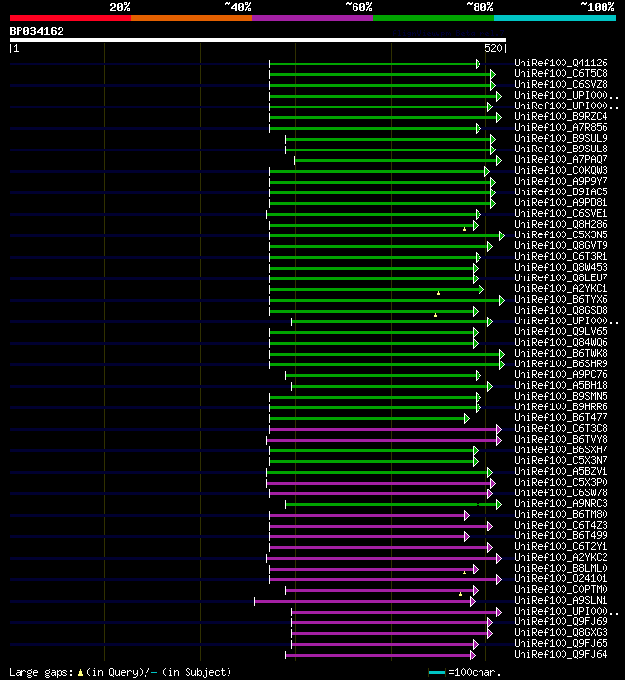Pick the UniRef100_B6TYX6 entry
Viewport: 625px width, 680px height.
tap(561, 299)
